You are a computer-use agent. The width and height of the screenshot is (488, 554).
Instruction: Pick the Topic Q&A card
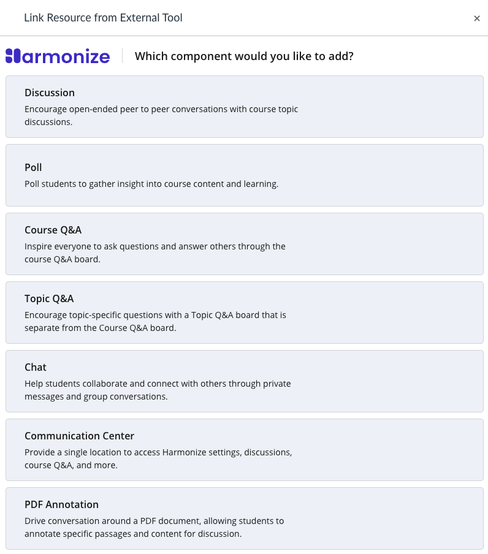click(x=245, y=313)
